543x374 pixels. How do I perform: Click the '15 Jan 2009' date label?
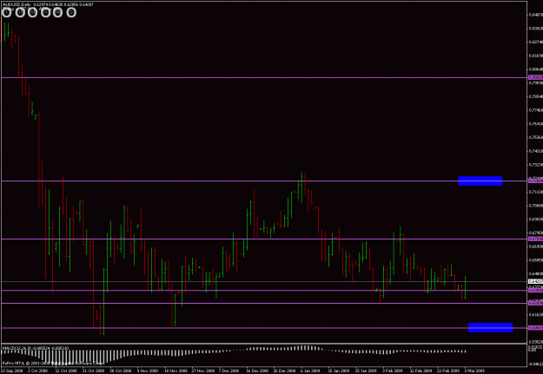[x=339, y=371]
